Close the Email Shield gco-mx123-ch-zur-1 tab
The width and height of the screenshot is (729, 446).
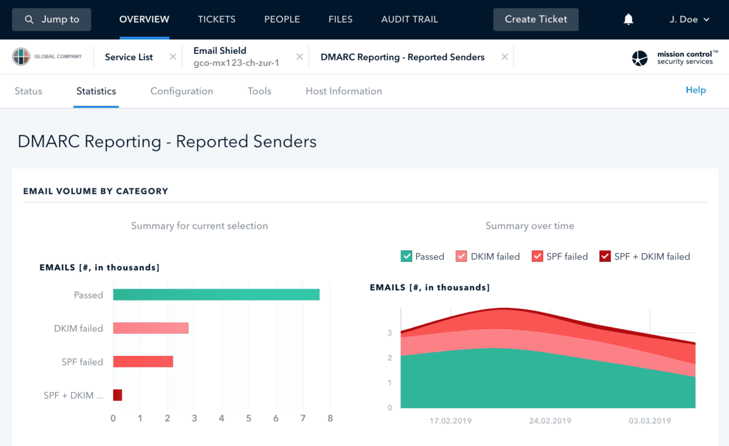[x=299, y=56]
